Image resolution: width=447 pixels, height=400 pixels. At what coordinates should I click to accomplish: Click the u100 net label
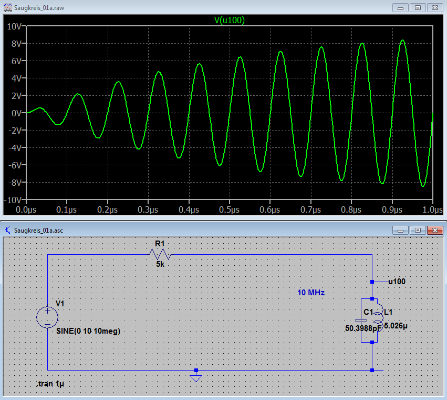(397, 282)
